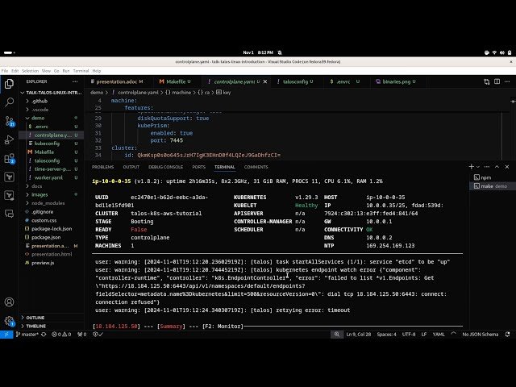Expand the TIMELINE section
This screenshot has height=387, width=516.
pyautogui.click(x=36, y=326)
